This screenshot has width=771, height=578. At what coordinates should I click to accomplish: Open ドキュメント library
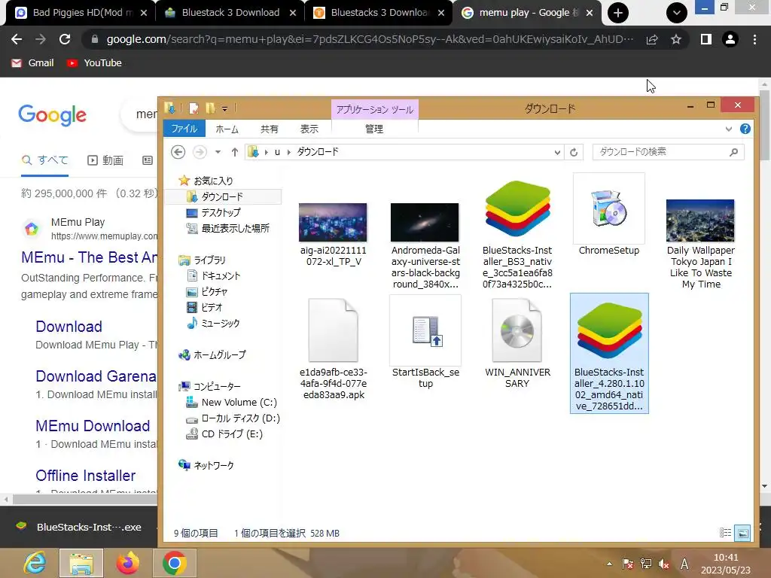[x=221, y=275]
